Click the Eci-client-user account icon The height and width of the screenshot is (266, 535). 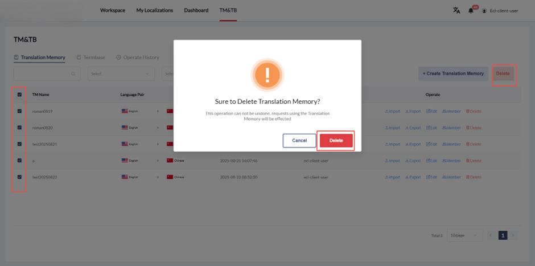[484, 10]
